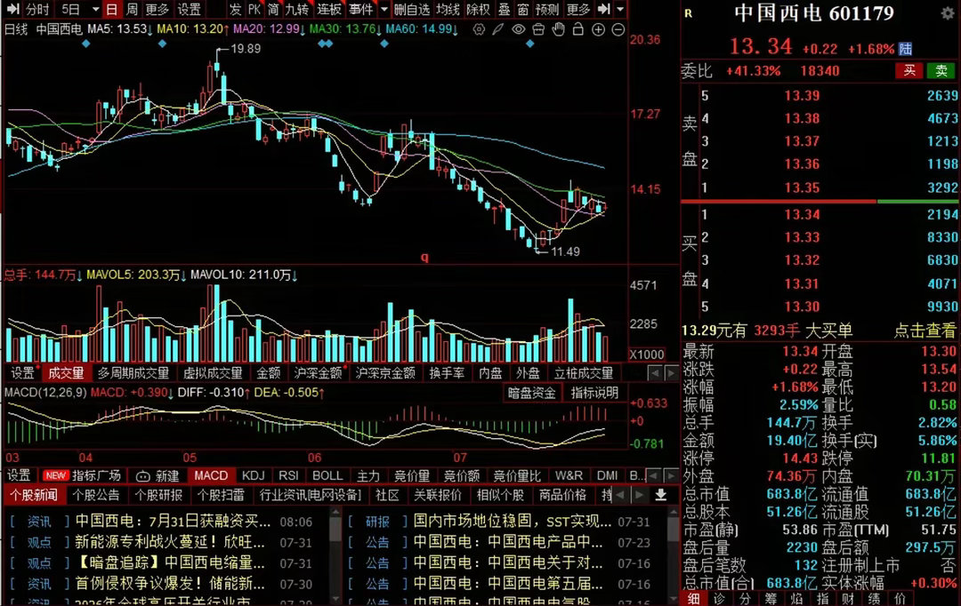Viewport: 961px width, 606px height.
Task: Zoom in with the plus icon
Action: pos(598,29)
